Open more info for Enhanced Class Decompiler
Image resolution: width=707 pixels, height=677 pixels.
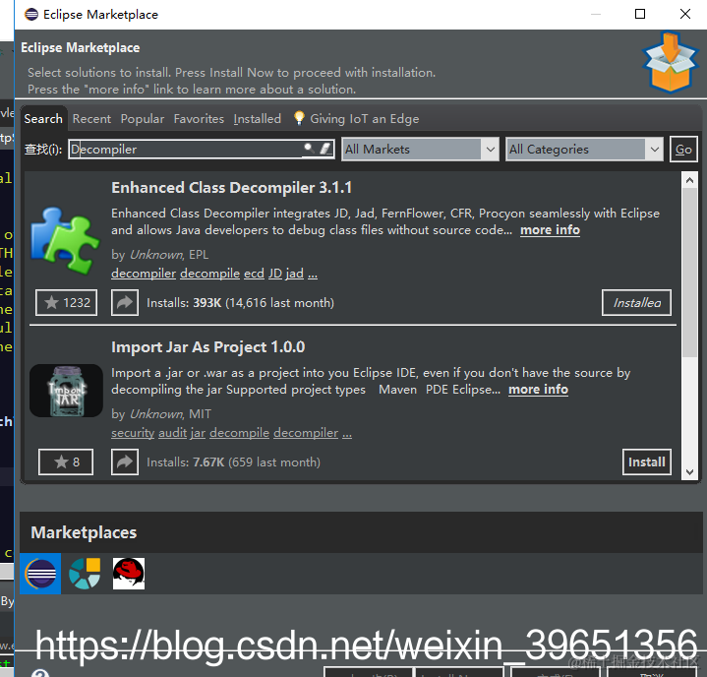point(550,229)
